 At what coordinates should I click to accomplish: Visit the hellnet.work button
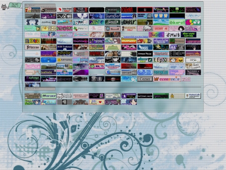(x=145, y=96)
